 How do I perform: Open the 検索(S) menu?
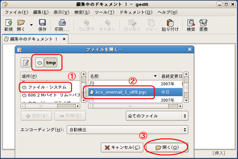tap(82, 12)
